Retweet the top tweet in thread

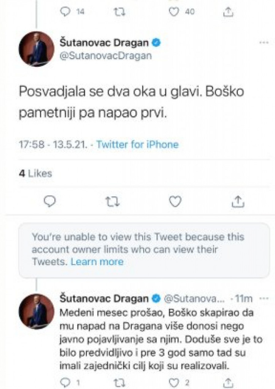tap(117, 12)
